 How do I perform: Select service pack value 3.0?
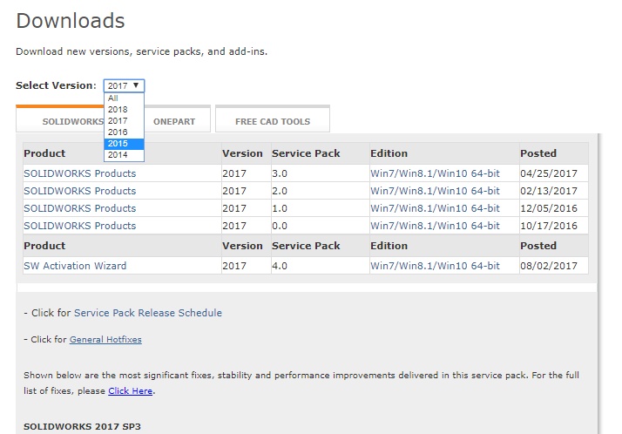click(280, 173)
